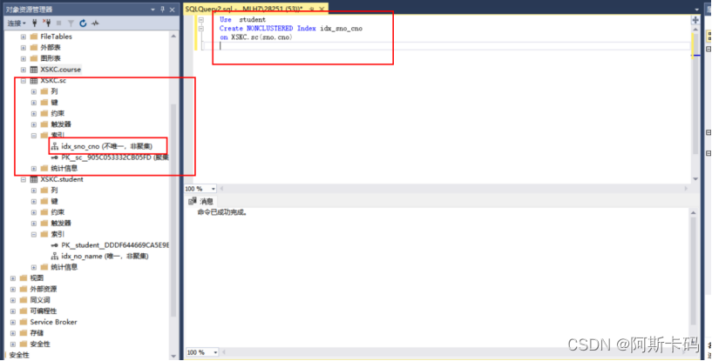
Task: Click the 存储 folder icon
Action: click(24, 333)
